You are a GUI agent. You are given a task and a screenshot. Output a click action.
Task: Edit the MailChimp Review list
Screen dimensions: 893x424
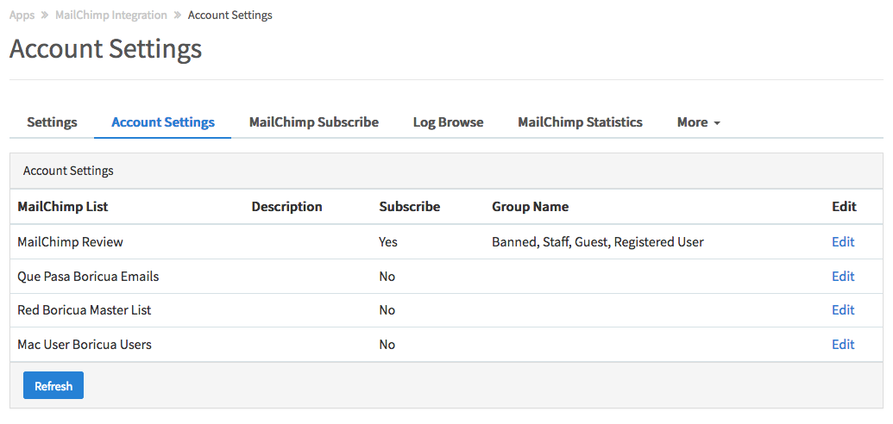pos(843,242)
